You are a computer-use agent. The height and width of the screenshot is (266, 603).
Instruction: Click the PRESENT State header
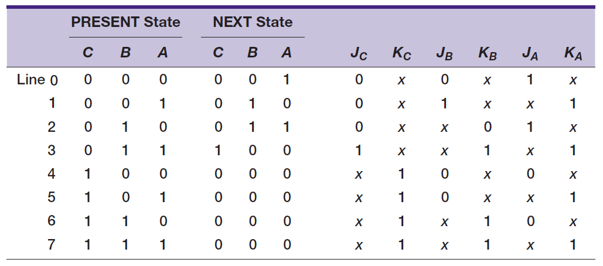click(x=125, y=23)
